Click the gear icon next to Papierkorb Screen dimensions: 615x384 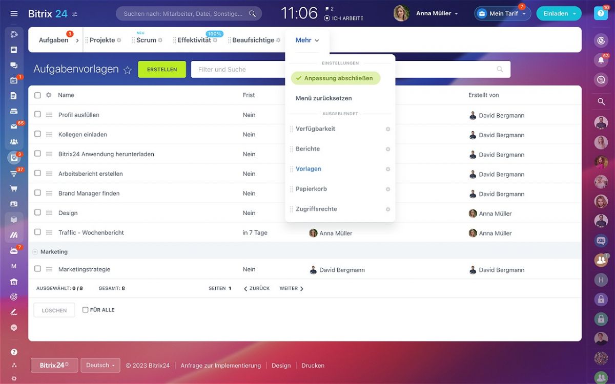click(x=388, y=189)
